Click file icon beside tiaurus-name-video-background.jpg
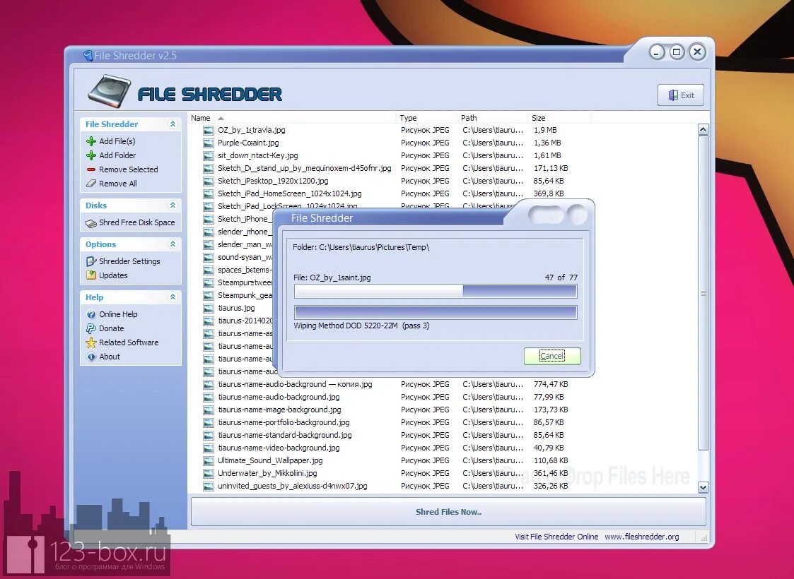 coord(209,448)
